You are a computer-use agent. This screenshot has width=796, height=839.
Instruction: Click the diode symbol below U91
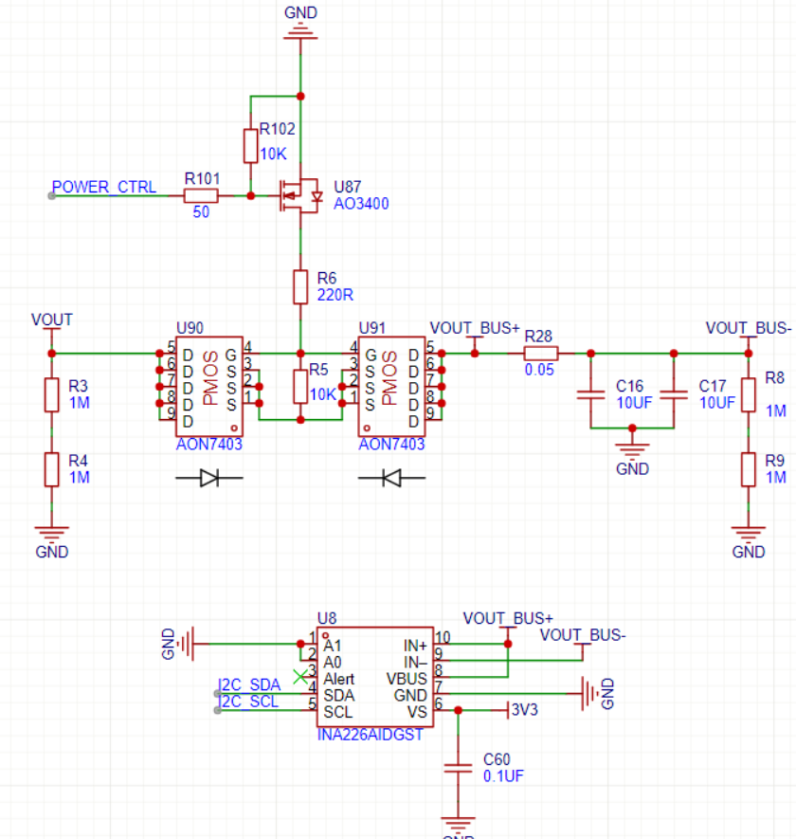(391, 478)
